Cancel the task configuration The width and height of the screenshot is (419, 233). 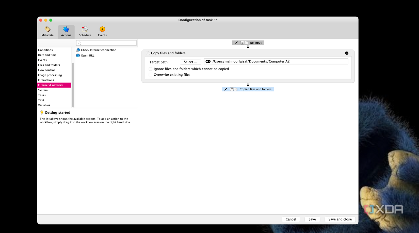pyautogui.click(x=291, y=219)
